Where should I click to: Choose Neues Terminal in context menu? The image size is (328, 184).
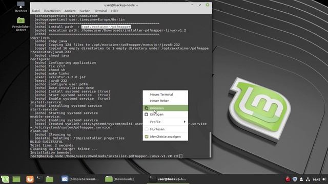(165, 95)
